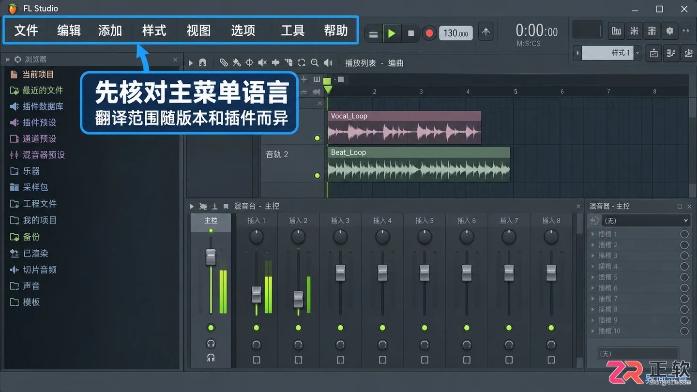This screenshot has width=697, height=392.
Task: Click the mixer view gear icon in top toolbar
Action: (670, 31)
